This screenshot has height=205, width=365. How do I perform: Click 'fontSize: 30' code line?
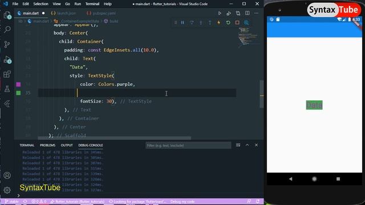pyautogui.click(x=96, y=101)
